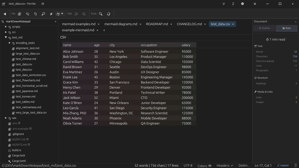Switch to the ROADMAP.md tab

pos(157,24)
